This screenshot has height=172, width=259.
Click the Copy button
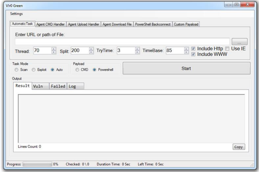pyautogui.click(x=239, y=146)
